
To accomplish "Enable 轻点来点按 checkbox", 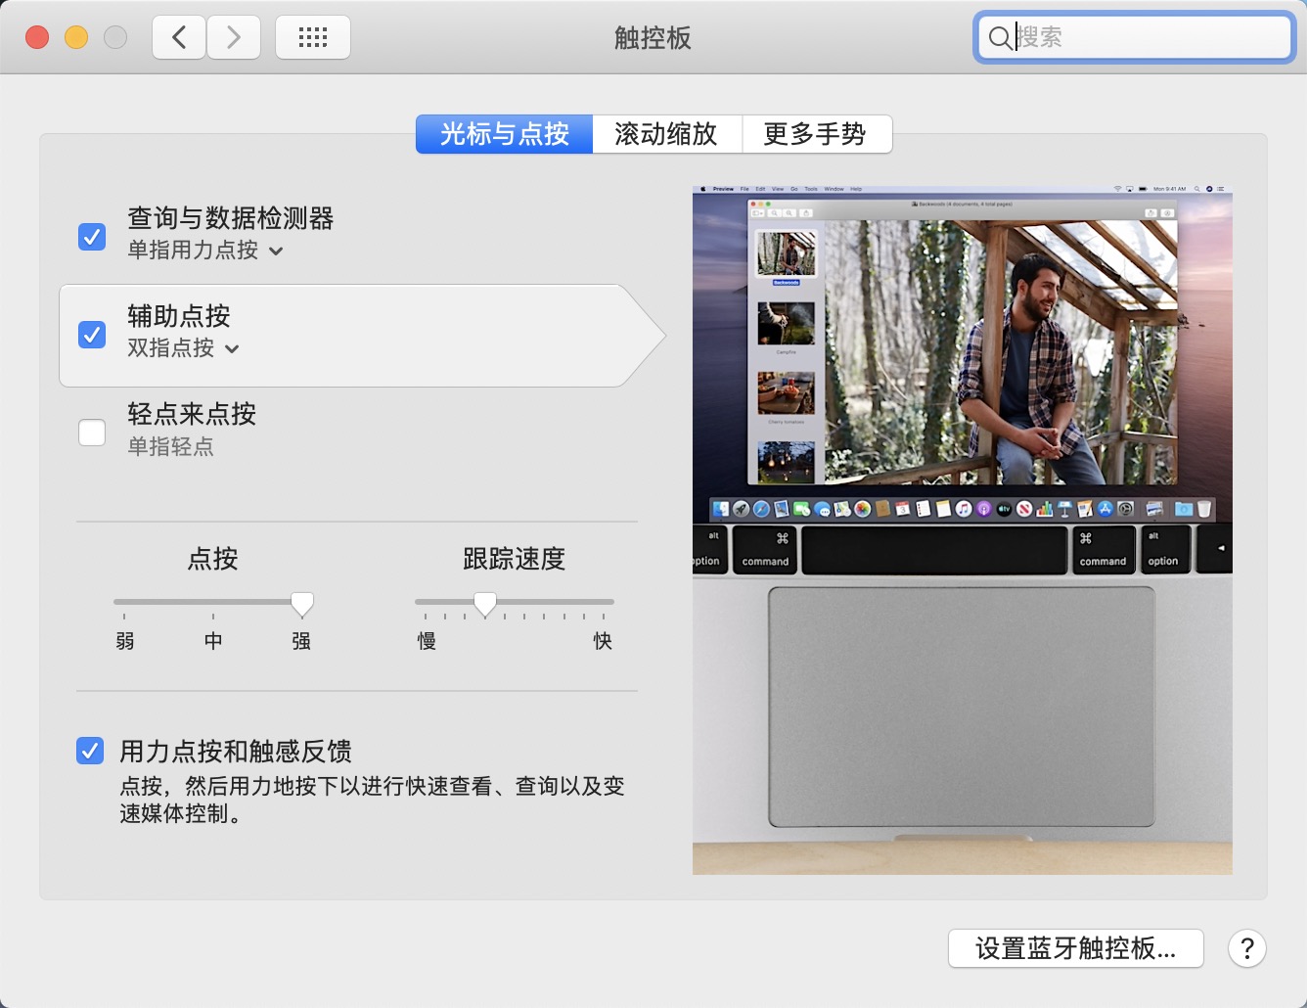I will (x=92, y=433).
